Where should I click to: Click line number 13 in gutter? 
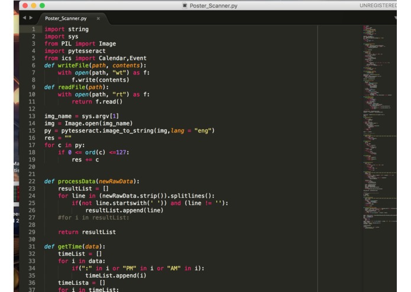click(x=32, y=116)
